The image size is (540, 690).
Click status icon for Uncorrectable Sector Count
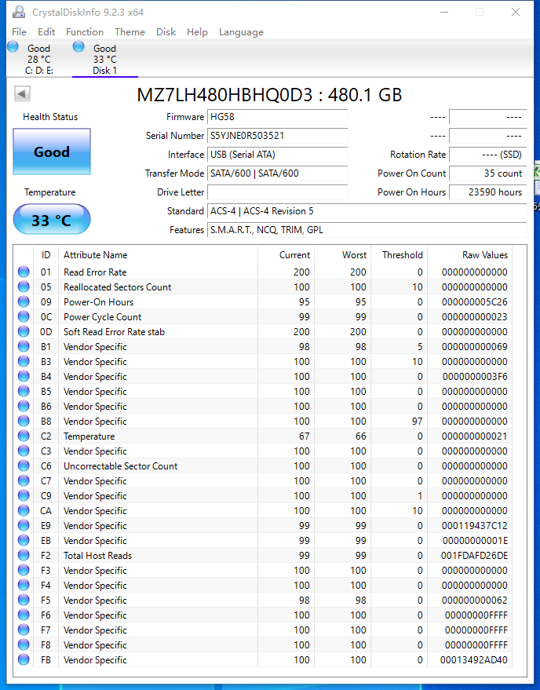tap(24, 466)
